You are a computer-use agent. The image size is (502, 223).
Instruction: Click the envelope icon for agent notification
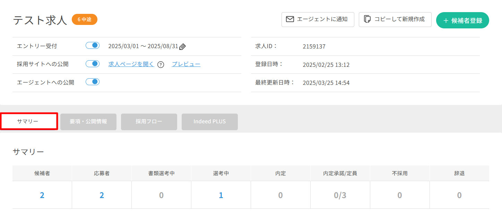coord(290,19)
